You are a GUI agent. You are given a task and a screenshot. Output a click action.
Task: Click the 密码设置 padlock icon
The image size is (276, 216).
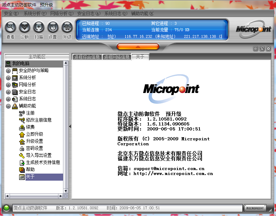pyautogui.click(x=22, y=148)
